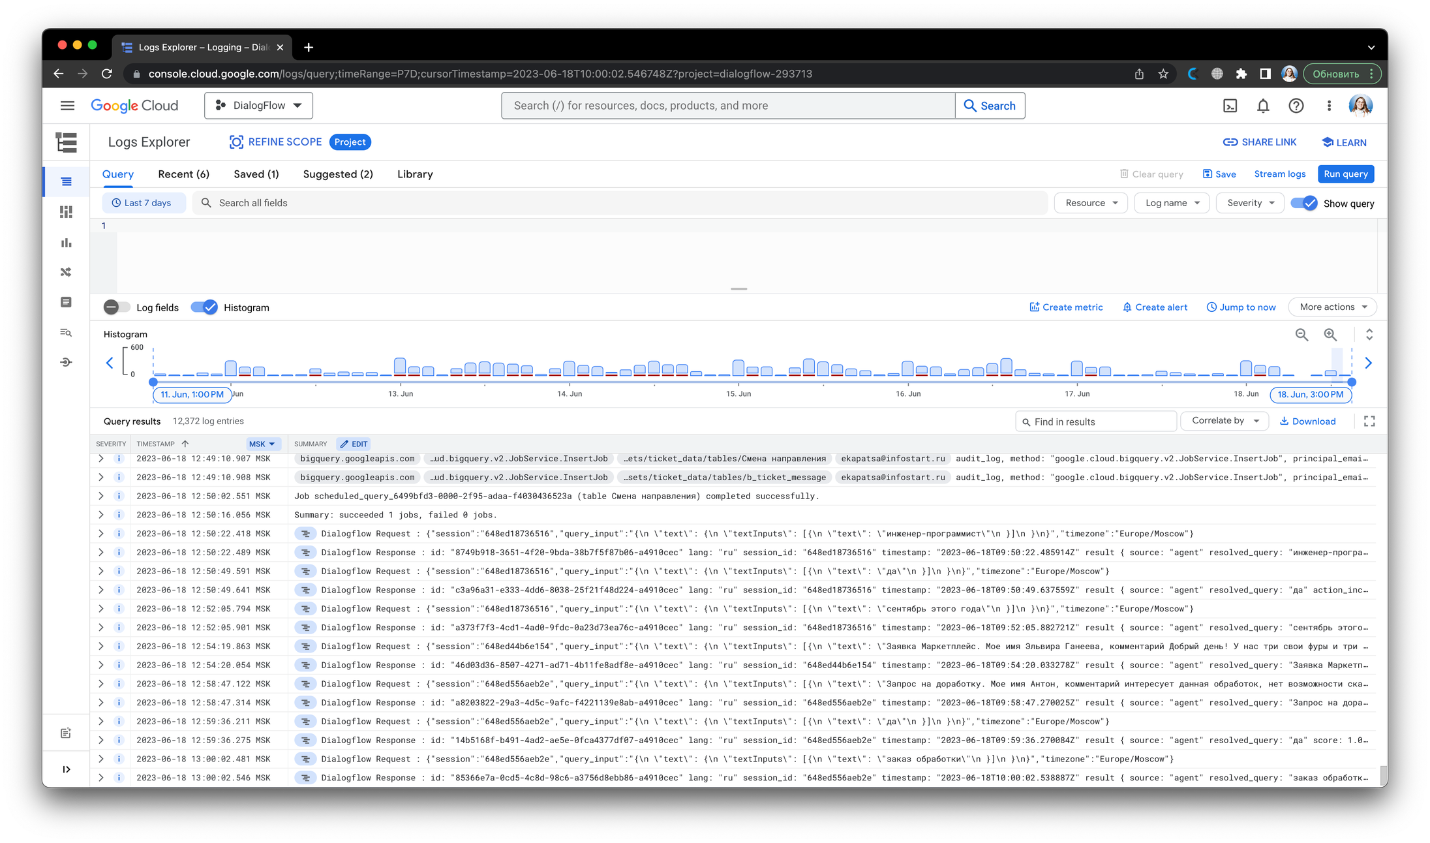Image resolution: width=1430 pixels, height=843 pixels.
Task: Expand the 12:50:02.551 scheduled_query log entry
Action: coord(101,496)
